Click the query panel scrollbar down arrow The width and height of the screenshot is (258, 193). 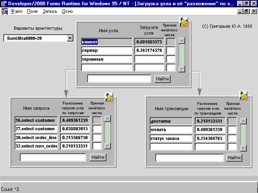108,146
